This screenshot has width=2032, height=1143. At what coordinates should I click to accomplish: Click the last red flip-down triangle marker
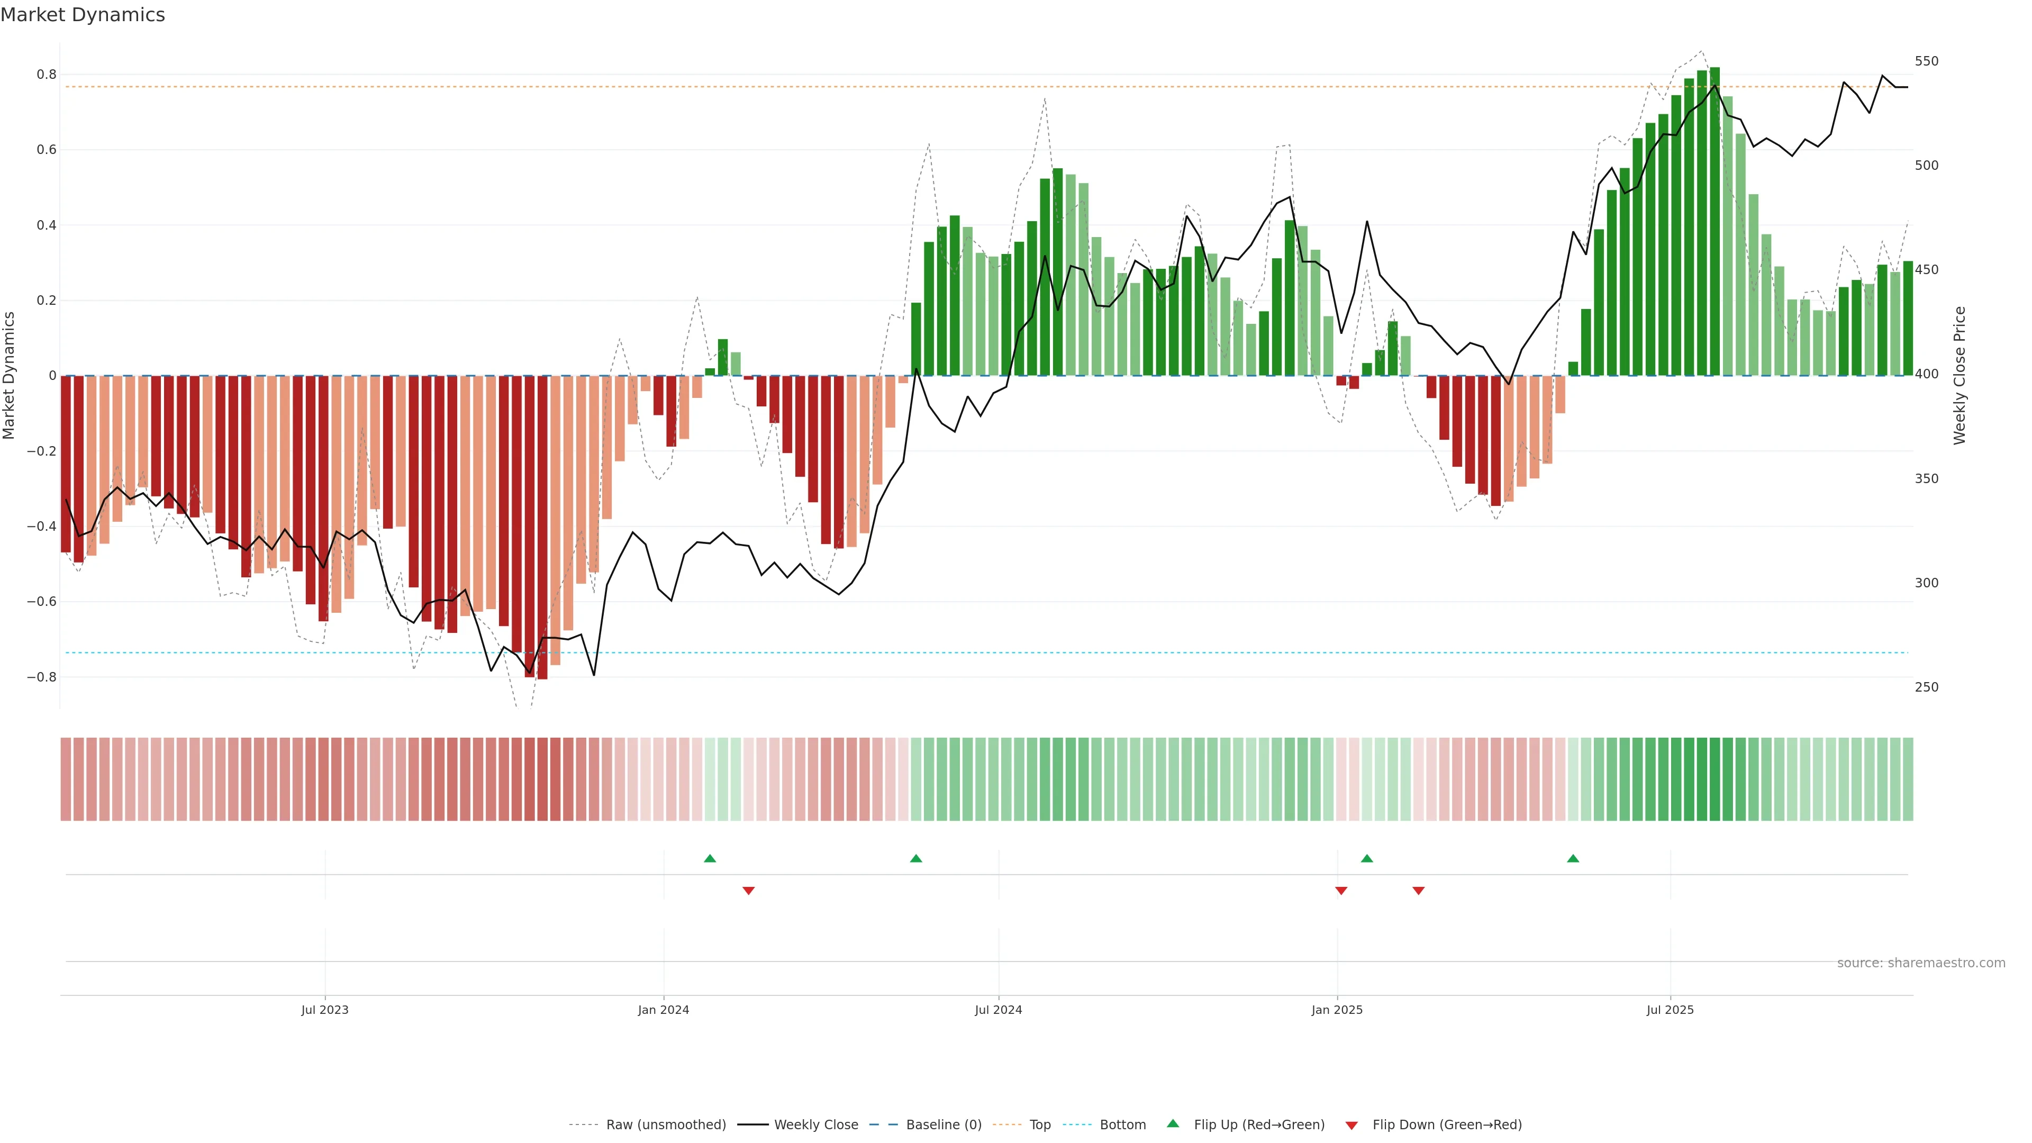pos(1418,891)
